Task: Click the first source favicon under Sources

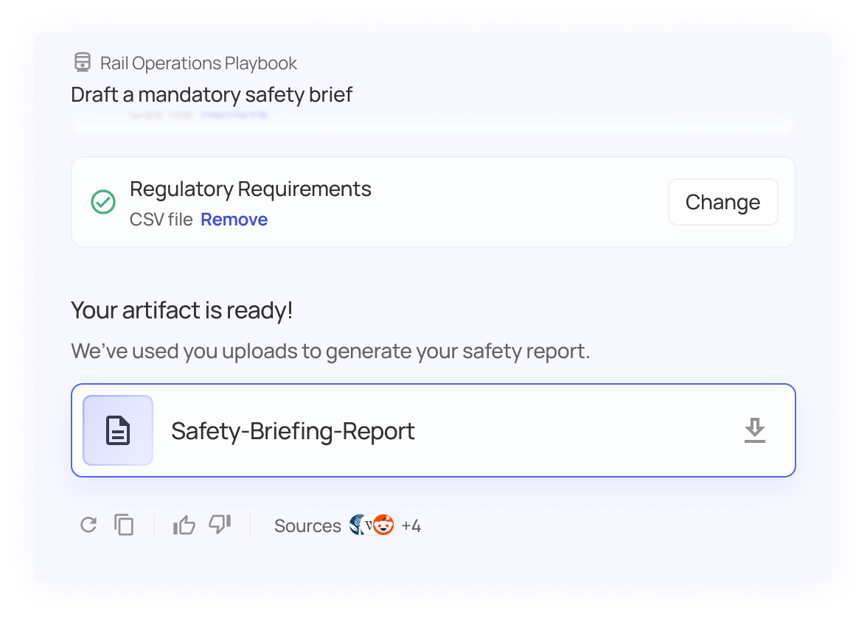Action: (355, 524)
